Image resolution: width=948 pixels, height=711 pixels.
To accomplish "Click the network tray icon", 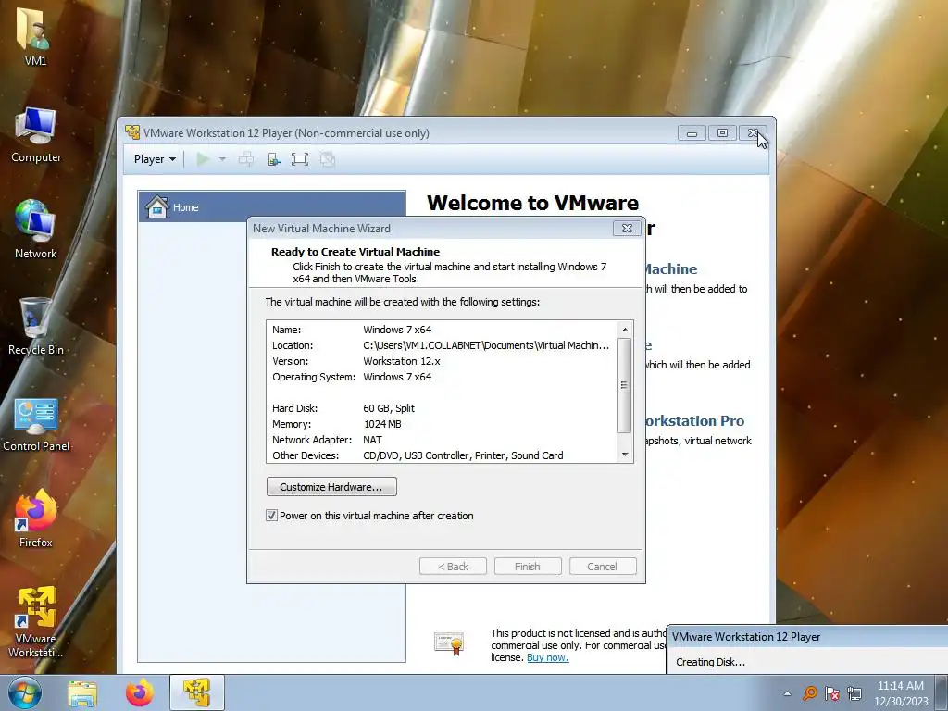I will coord(854,693).
